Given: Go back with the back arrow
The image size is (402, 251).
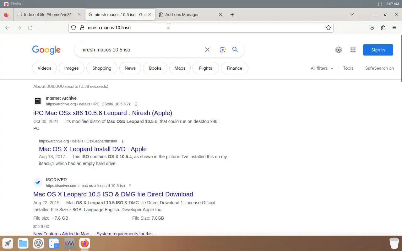Looking at the screenshot, I should (8, 28).
